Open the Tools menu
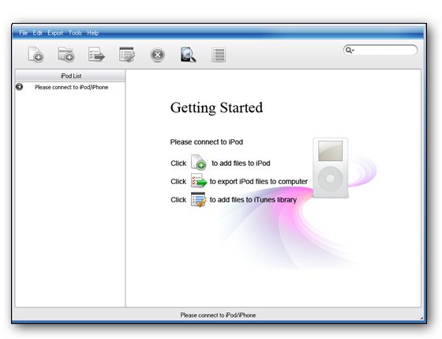Viewport: 442px width, 339px height. (75, 33)
